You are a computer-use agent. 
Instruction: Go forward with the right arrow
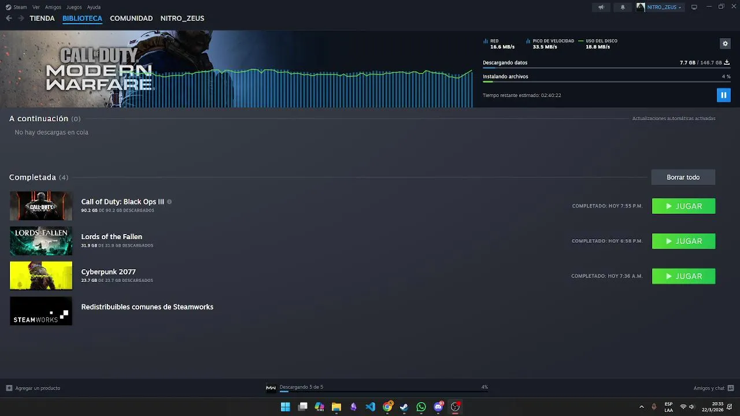[x=21, y=18]
